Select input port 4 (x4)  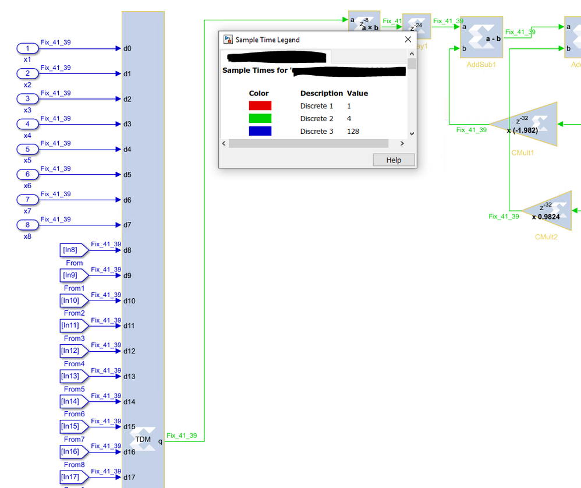(x=27, y=124)
